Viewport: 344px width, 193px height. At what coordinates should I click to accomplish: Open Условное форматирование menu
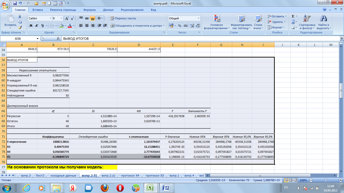click(217, 22)
